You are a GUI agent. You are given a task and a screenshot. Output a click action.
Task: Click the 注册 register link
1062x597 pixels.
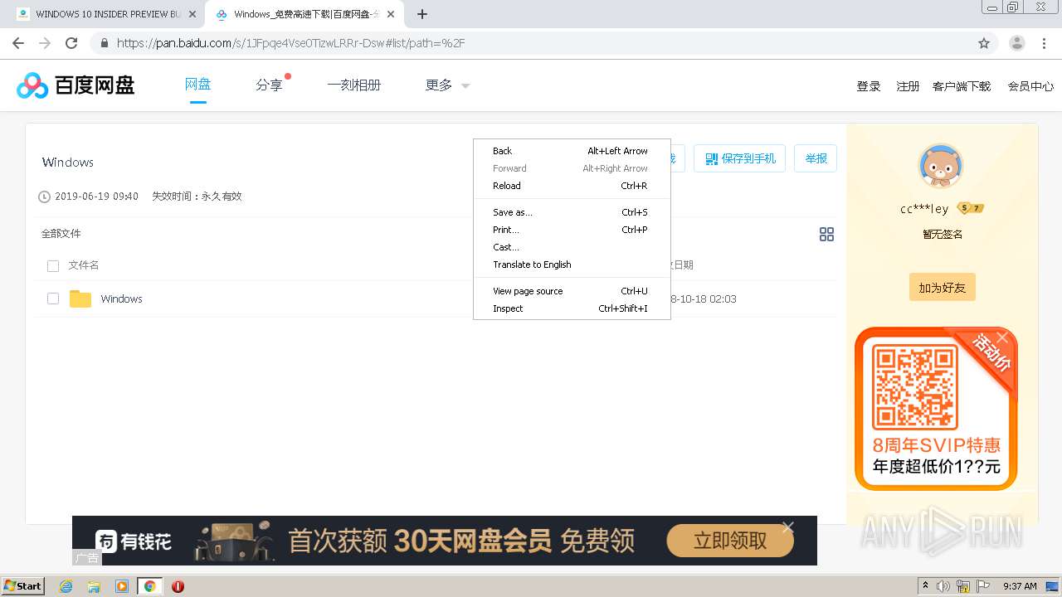point(908,86)
